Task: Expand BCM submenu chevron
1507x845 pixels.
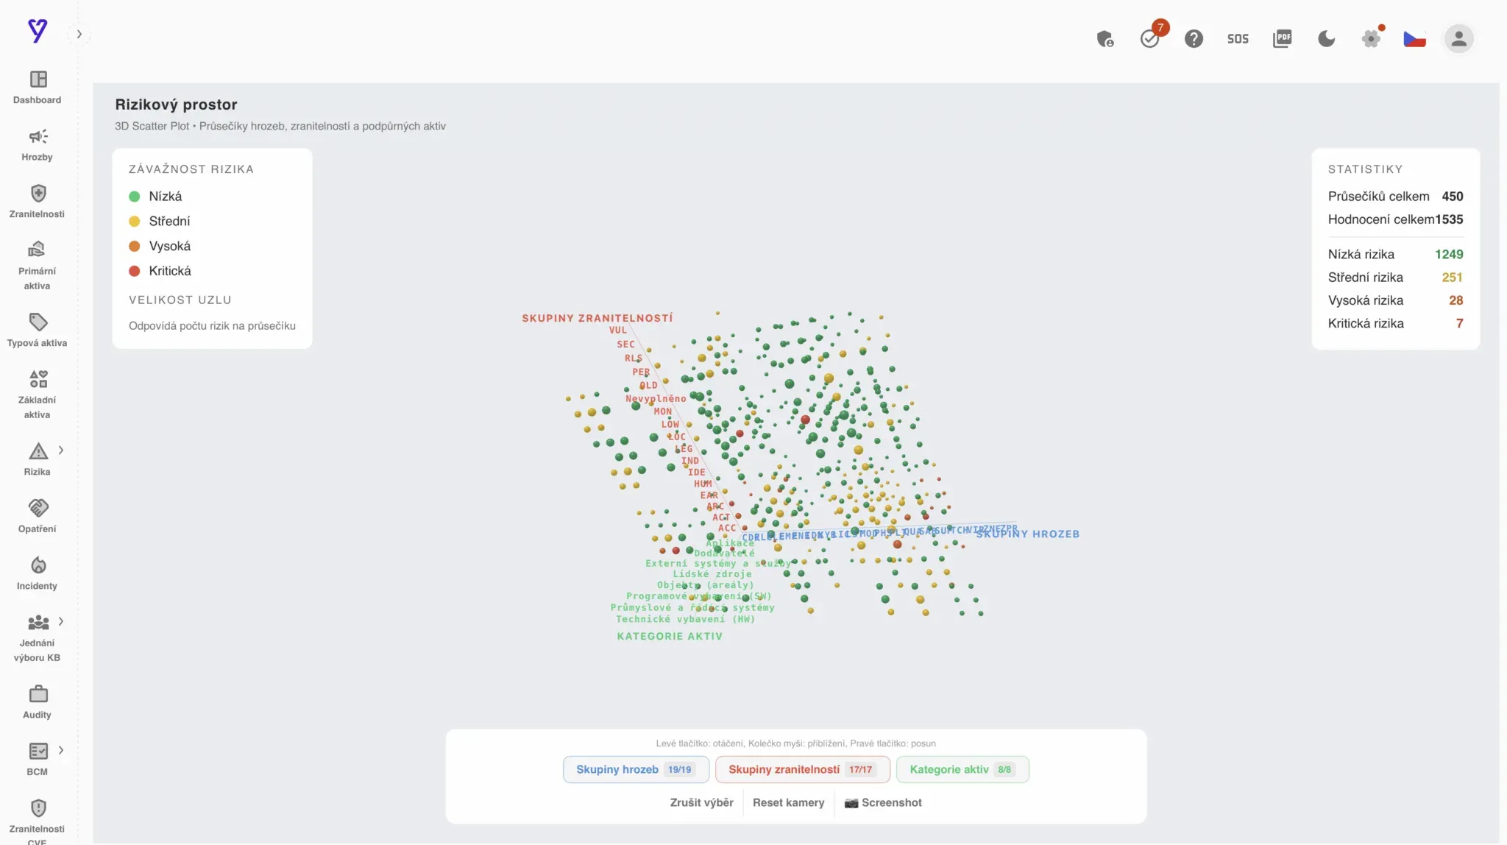Action: pyautogui.click(x=61, y=750)
